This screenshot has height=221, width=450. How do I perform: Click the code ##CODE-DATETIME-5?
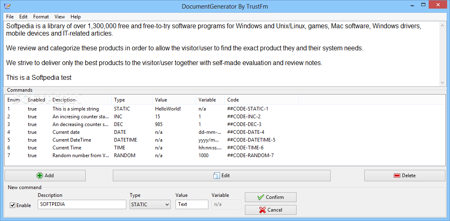(x=251, y=140)
